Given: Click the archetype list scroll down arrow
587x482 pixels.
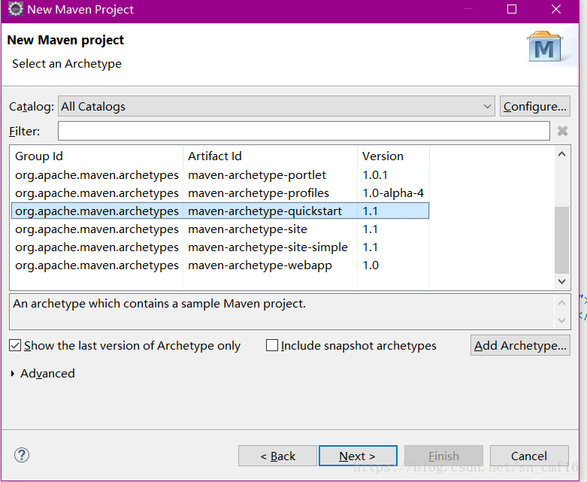Looking at the screenshot, I should click(561, 281).
